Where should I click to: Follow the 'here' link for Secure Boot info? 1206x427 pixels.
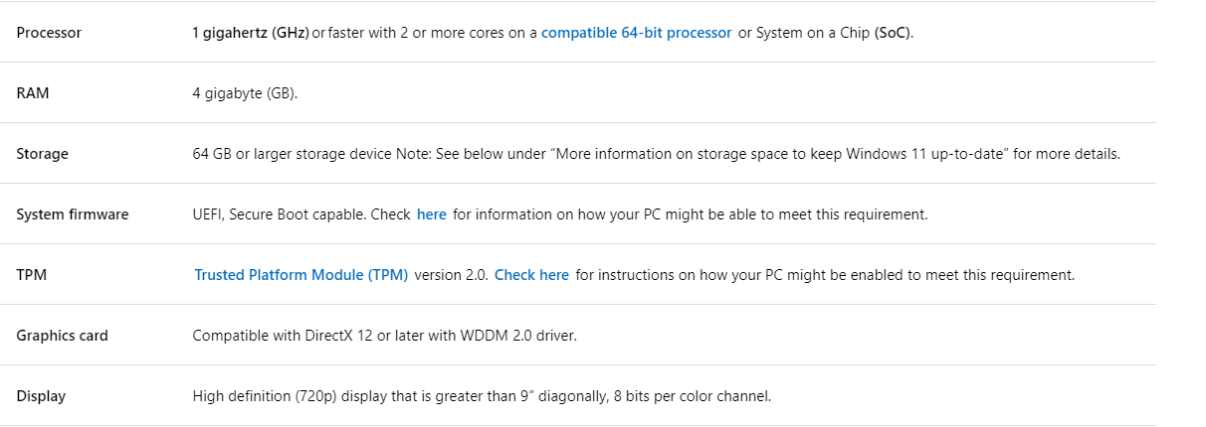pos(432,214)
